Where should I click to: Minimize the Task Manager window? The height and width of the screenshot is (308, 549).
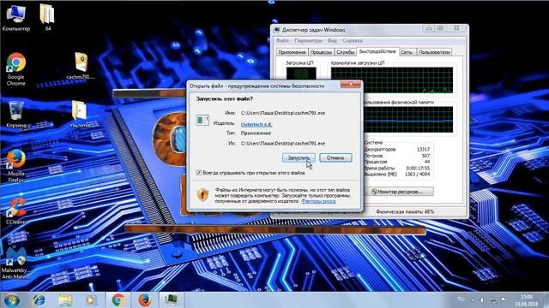(429, 28)
